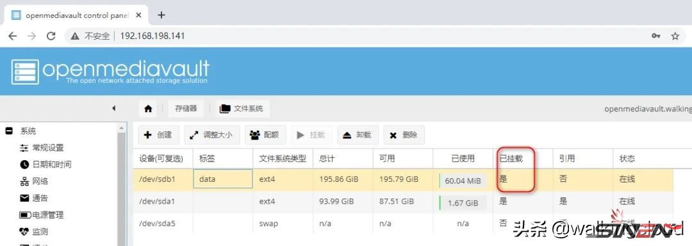Image resolution: width=692 pixels, height=246 pixels.
Task: Open the 存储器 breadcrumb
Action: (186, 108)
